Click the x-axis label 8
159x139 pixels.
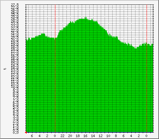pos(116,136)
